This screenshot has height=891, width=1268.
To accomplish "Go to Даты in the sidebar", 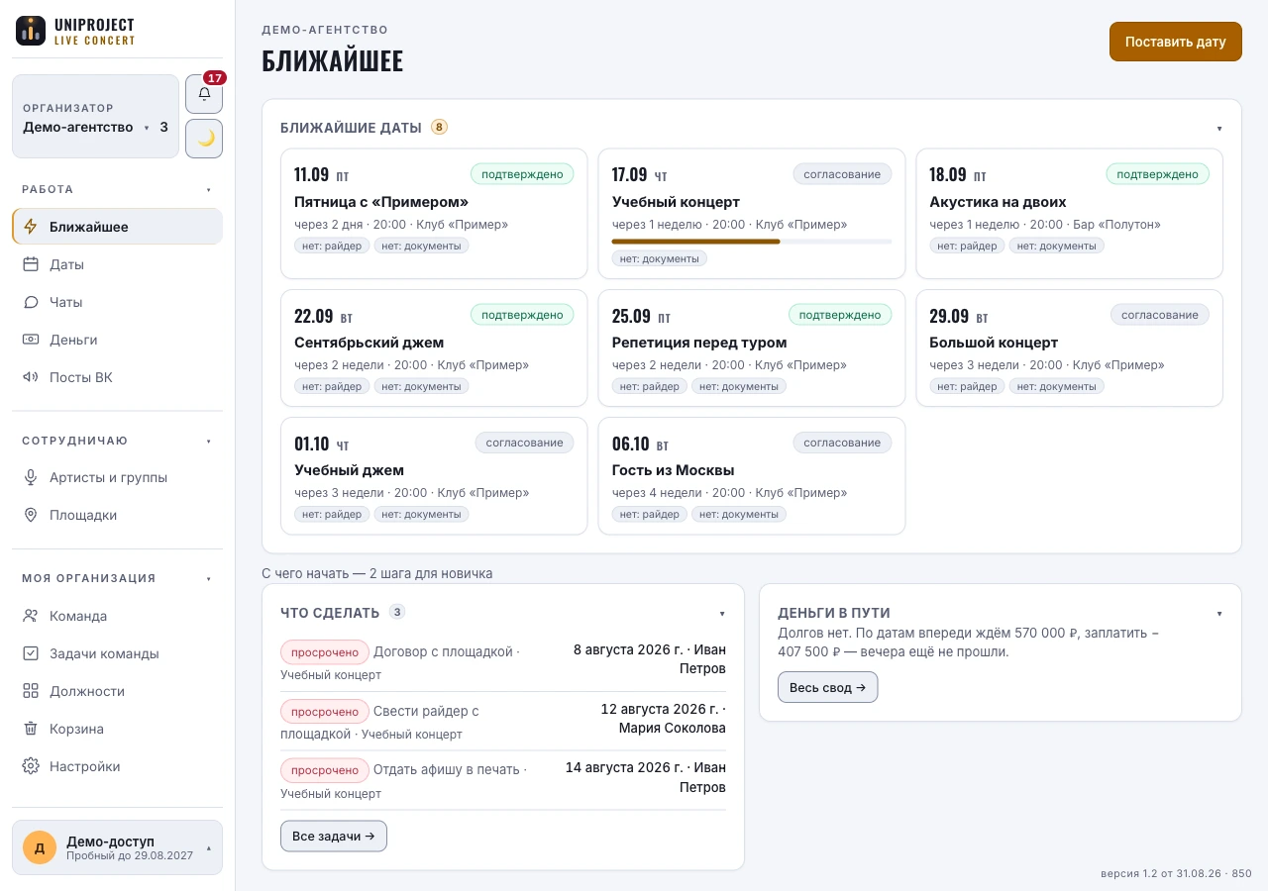I will click(x=117, y=264).
